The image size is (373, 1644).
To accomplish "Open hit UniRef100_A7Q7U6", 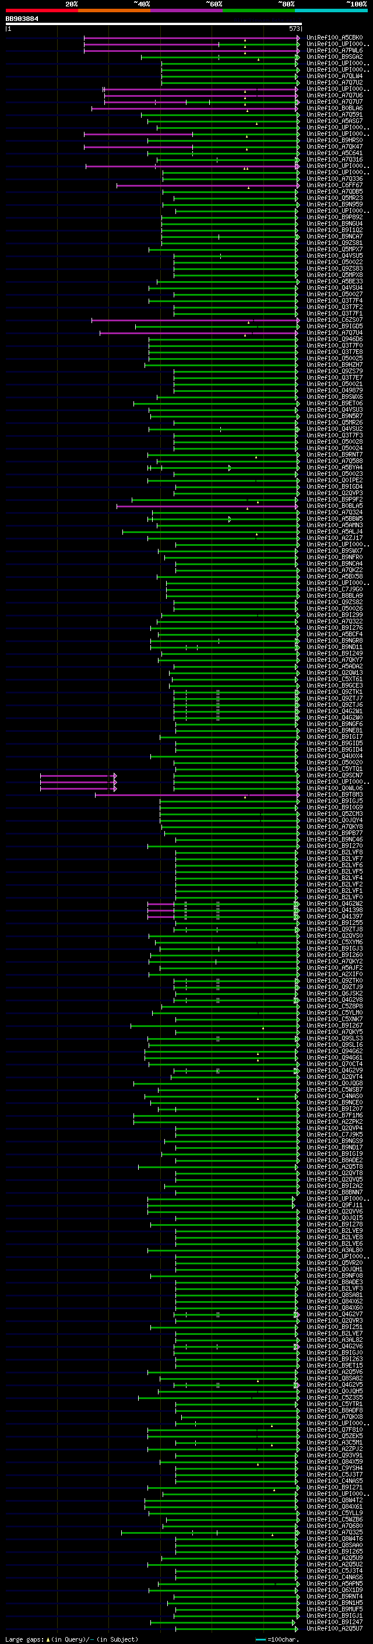I will [334, 95].
